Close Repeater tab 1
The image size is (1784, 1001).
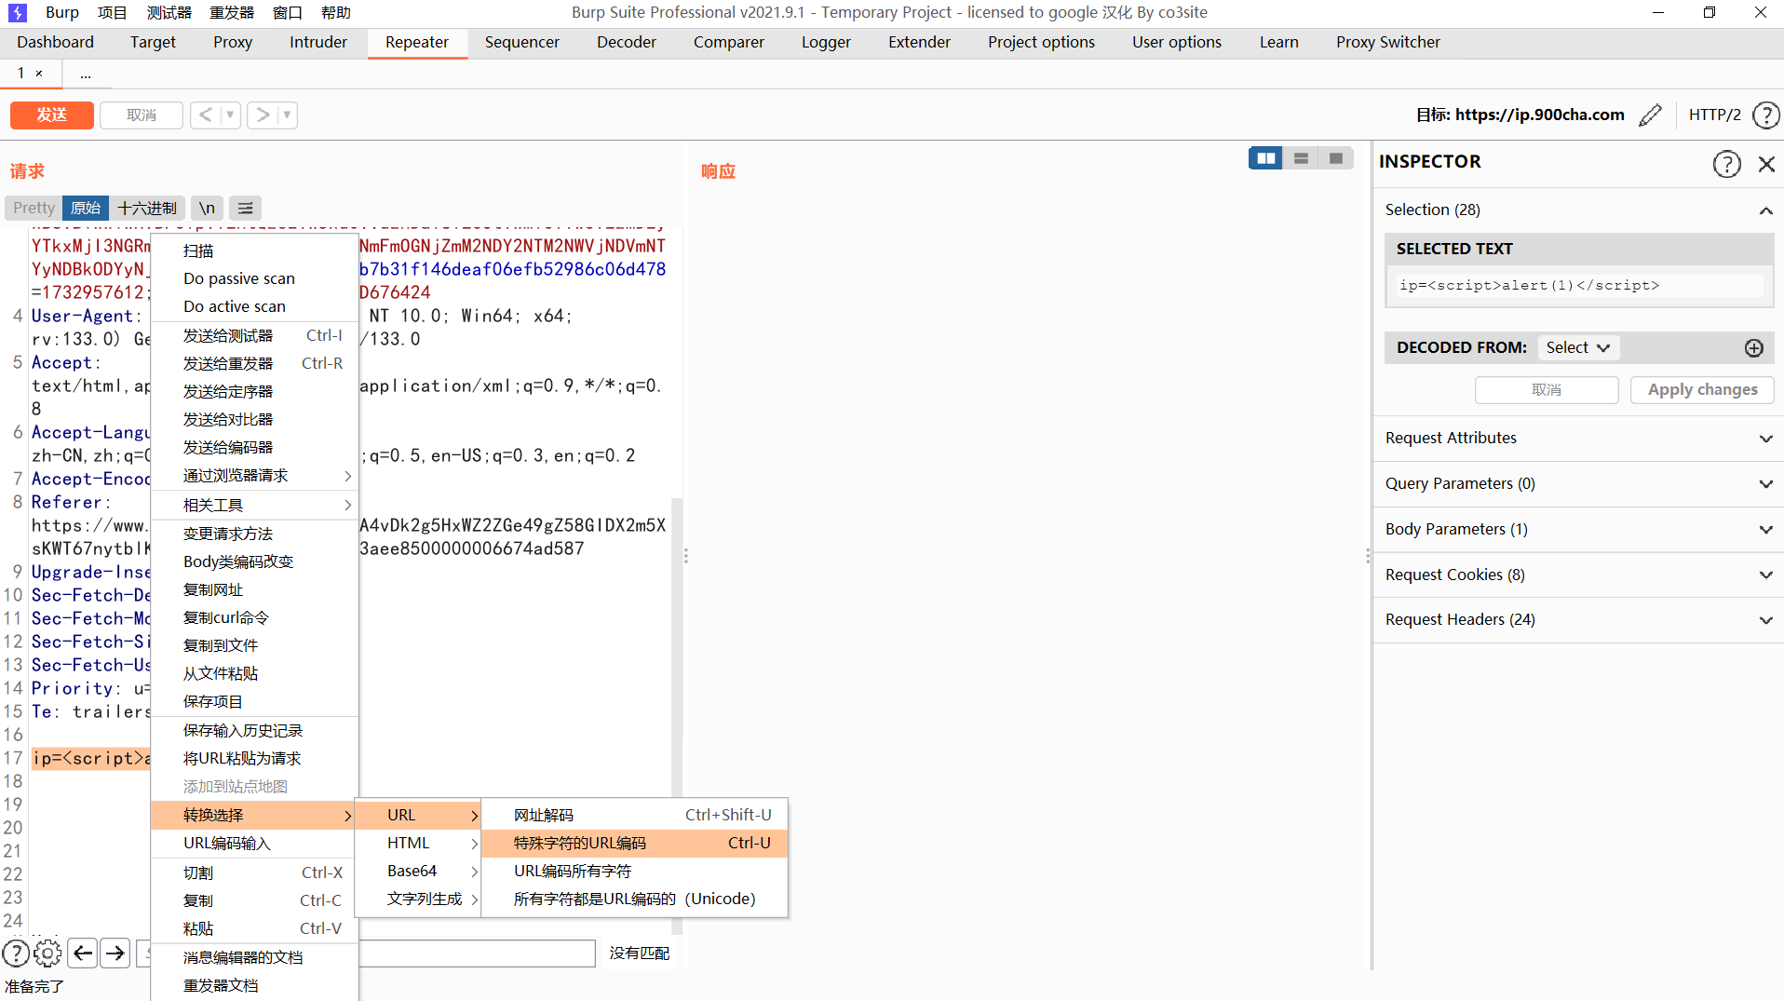coord(39,73)
